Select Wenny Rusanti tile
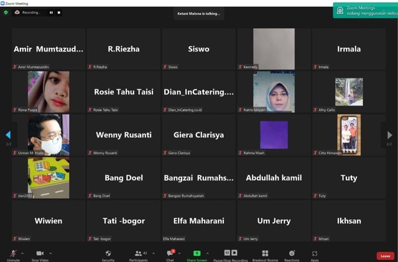The height and width of the screenshot is (262, 398). pos(124,135)
